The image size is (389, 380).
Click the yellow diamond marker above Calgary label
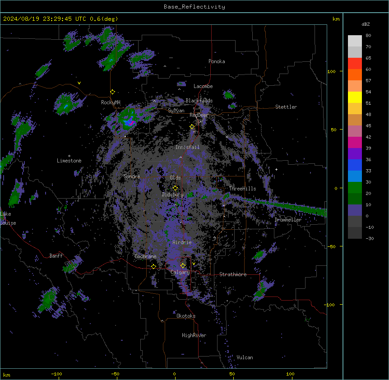[x=183, y=266]
